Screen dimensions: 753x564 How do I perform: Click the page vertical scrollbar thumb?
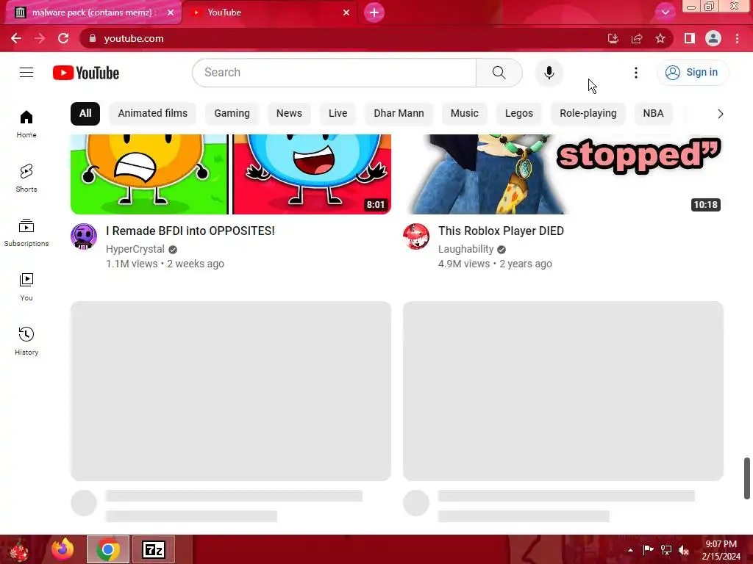[747, 479]
